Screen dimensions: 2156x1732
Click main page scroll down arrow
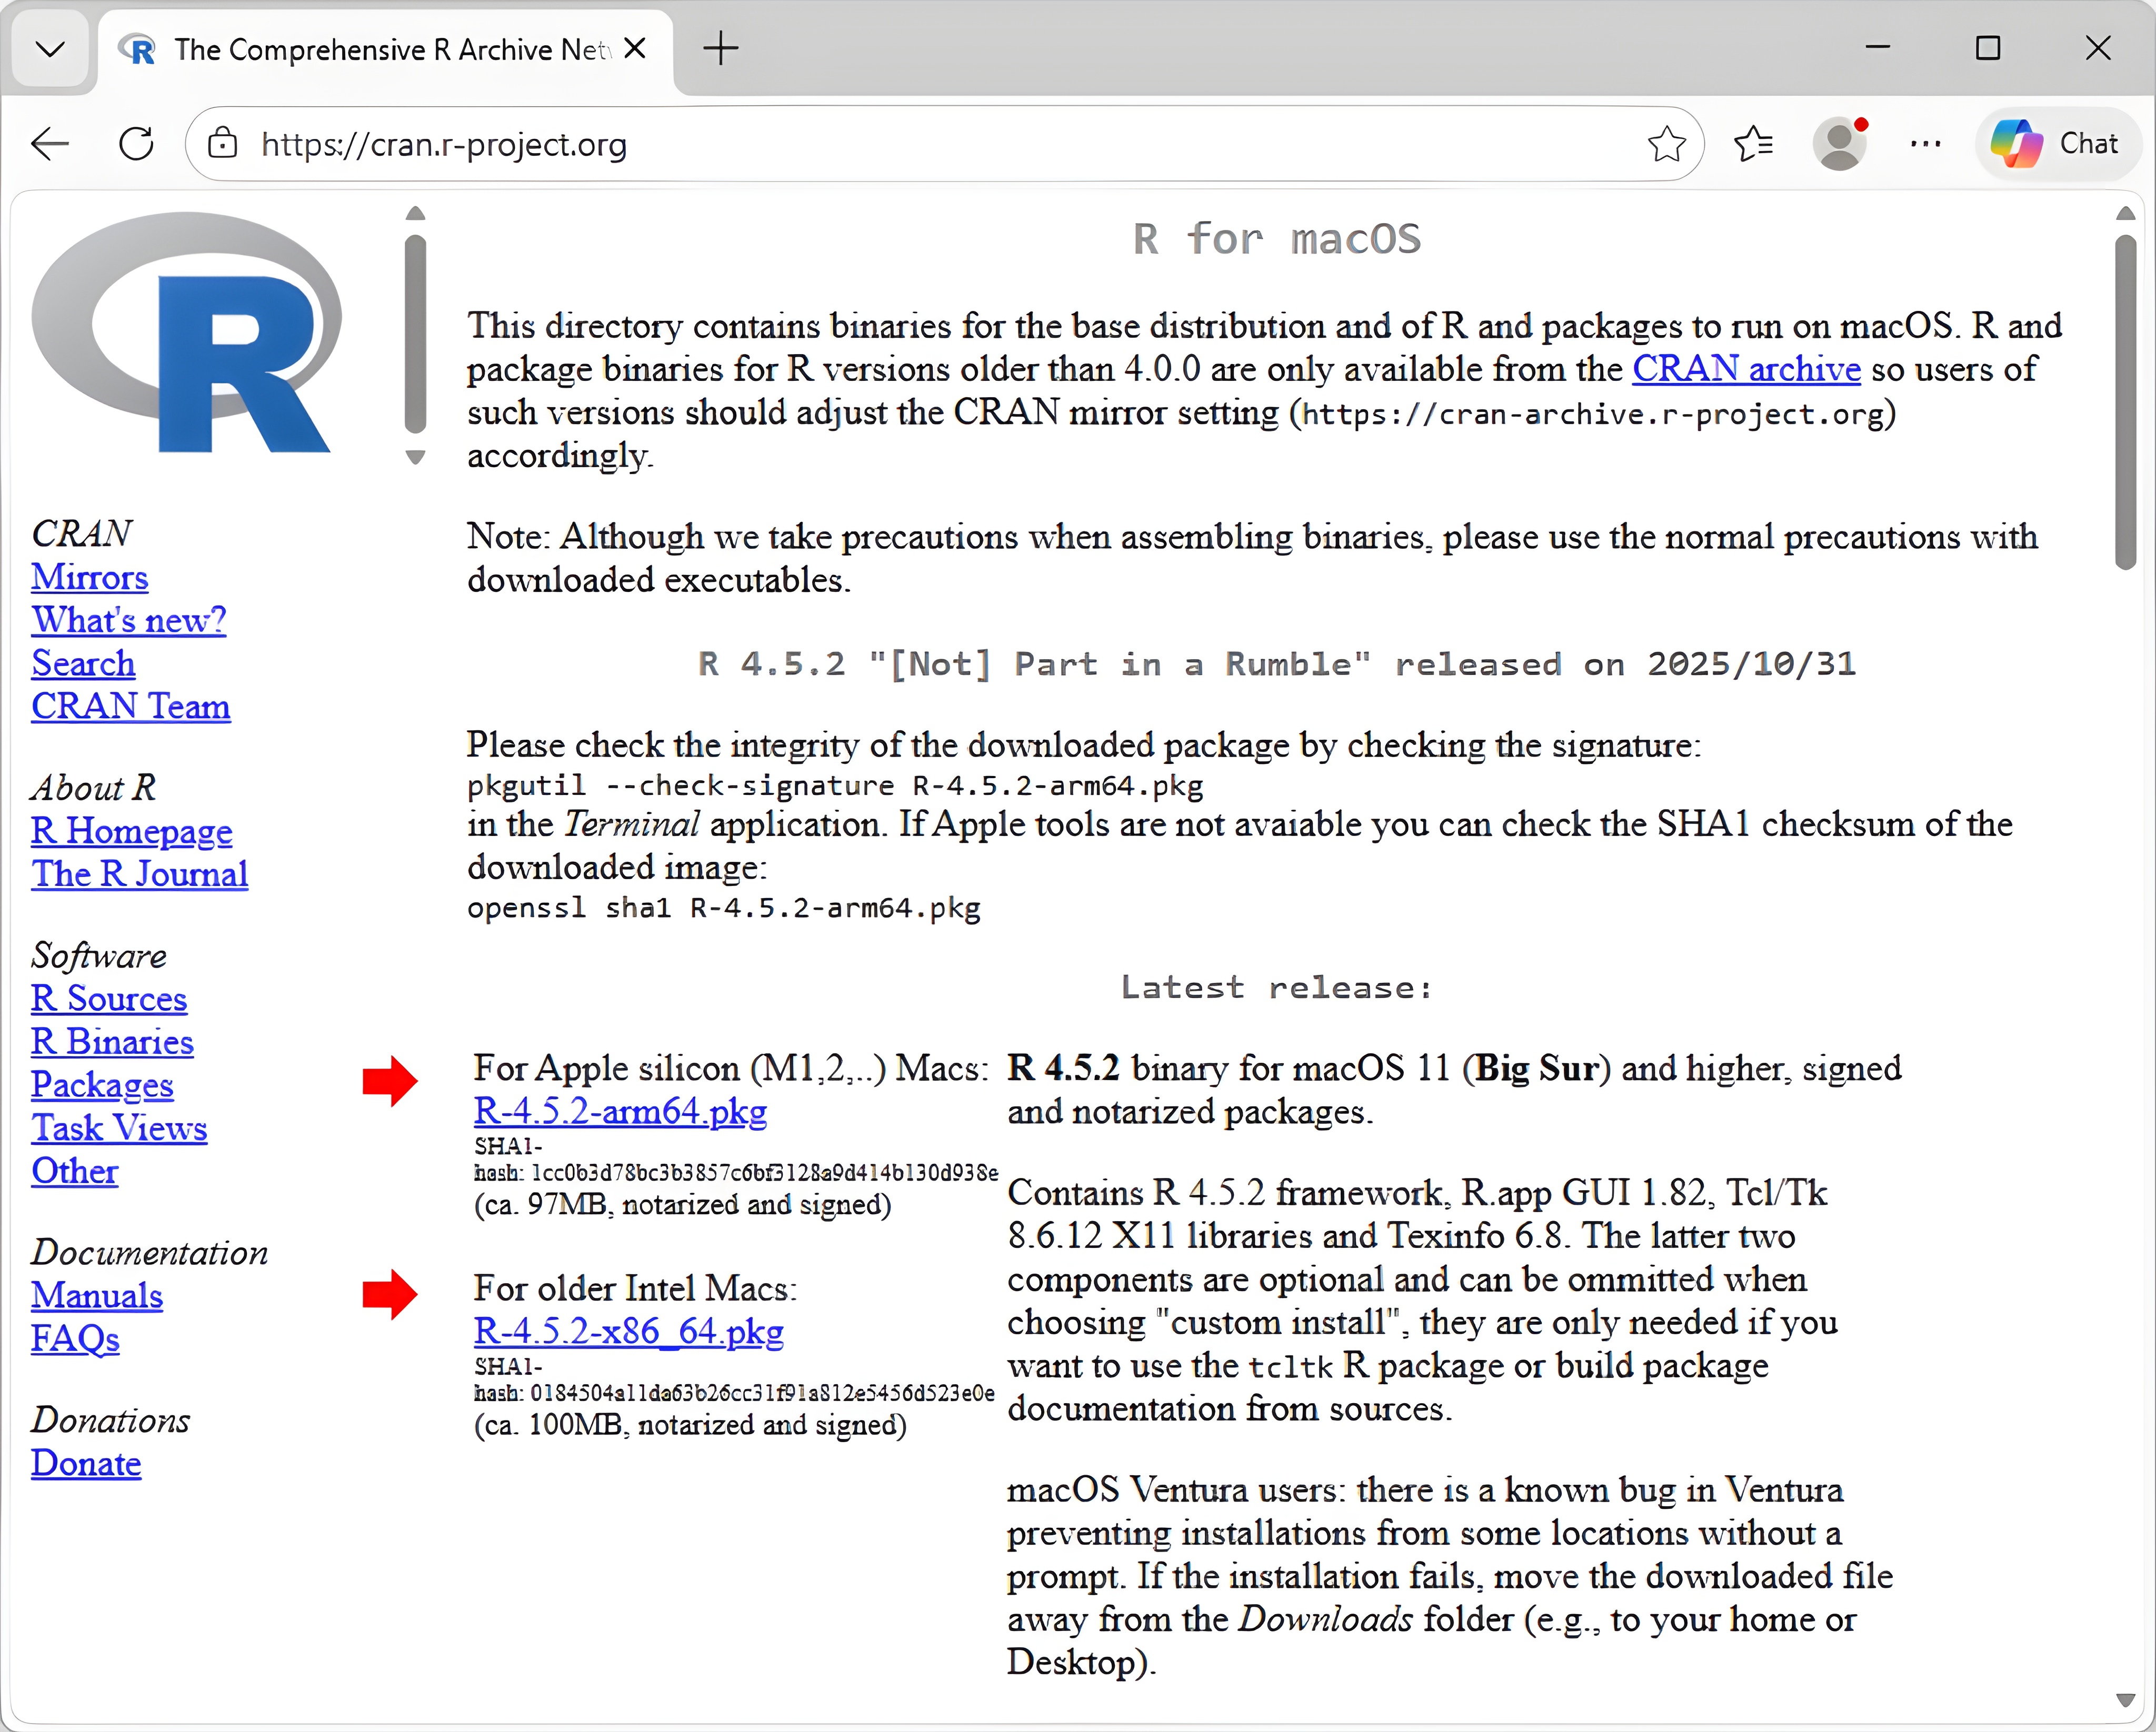pos(2125,1700)
